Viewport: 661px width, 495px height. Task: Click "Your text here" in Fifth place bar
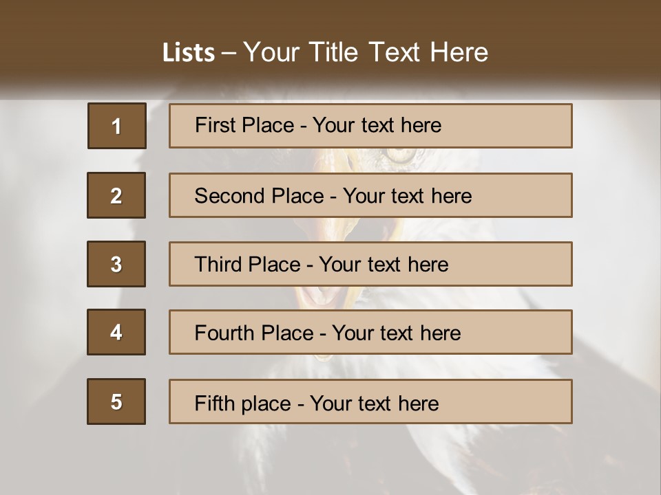pyautogui.click(x=374, y=403)
